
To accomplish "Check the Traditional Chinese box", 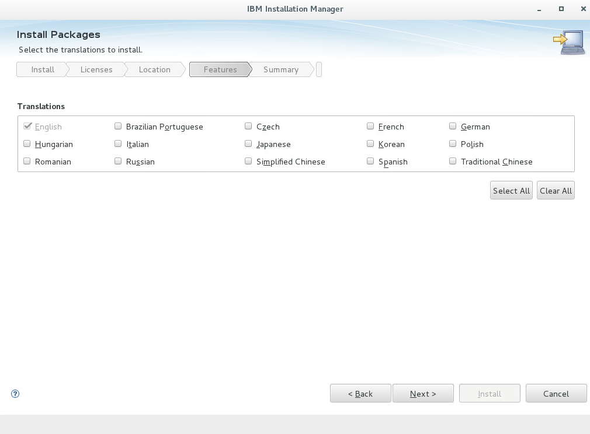I will click(x=453, y=161).
